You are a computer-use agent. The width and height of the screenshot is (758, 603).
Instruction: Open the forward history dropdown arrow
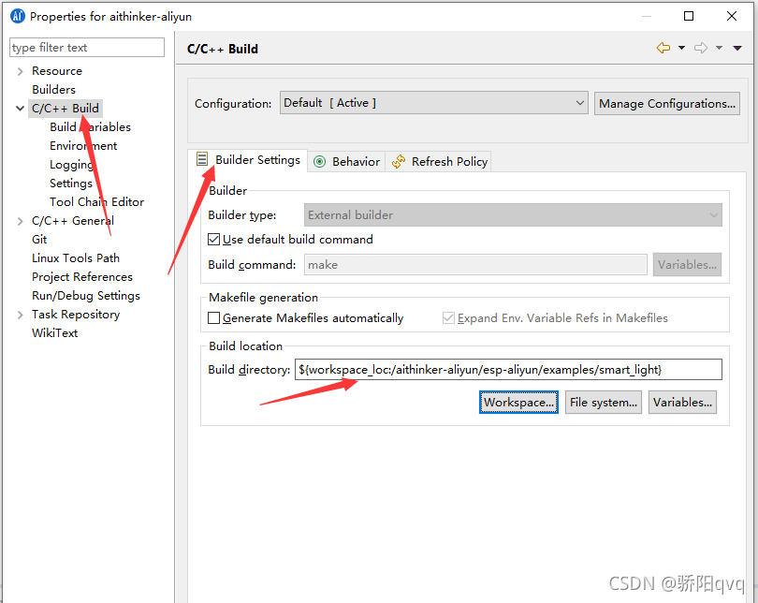719,48
